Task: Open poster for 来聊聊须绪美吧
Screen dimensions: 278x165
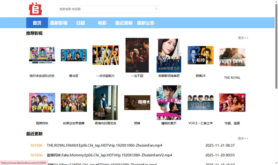Action: point(169,55)
